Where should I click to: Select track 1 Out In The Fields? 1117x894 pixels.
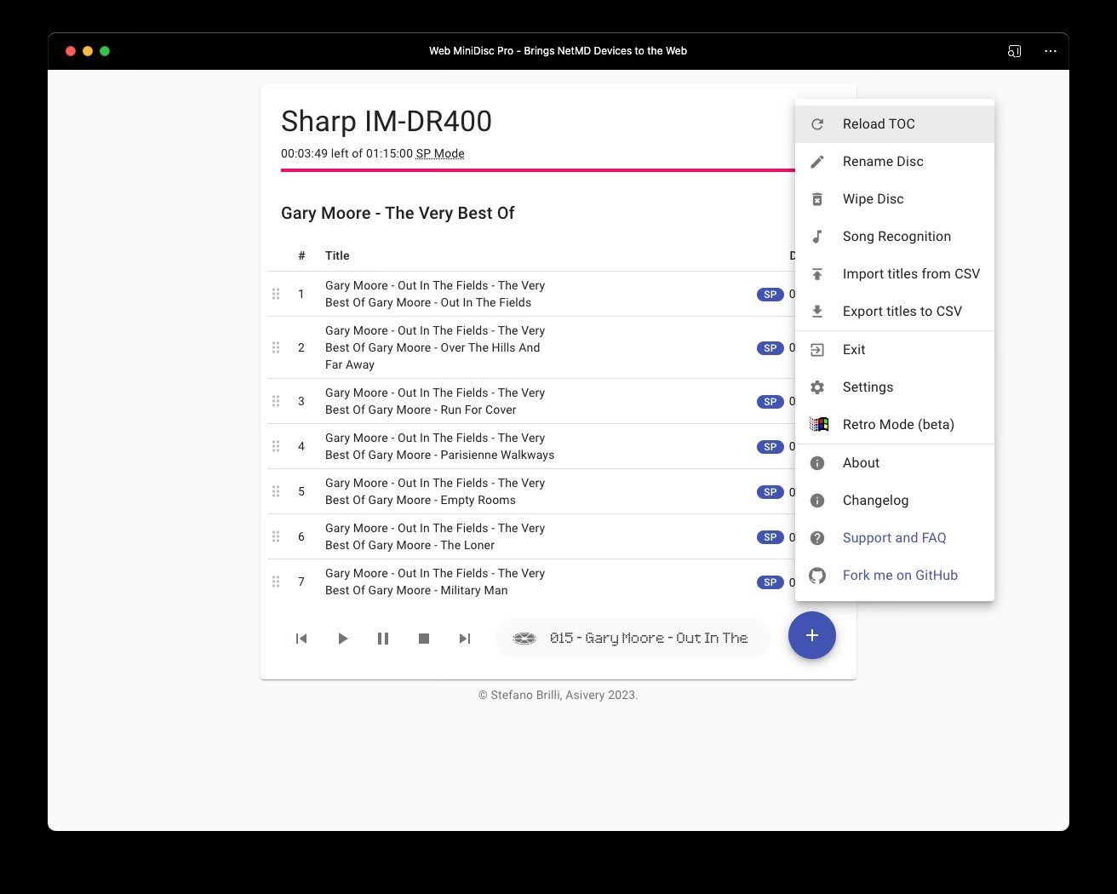pyautogui.click(x=435, y=294)
